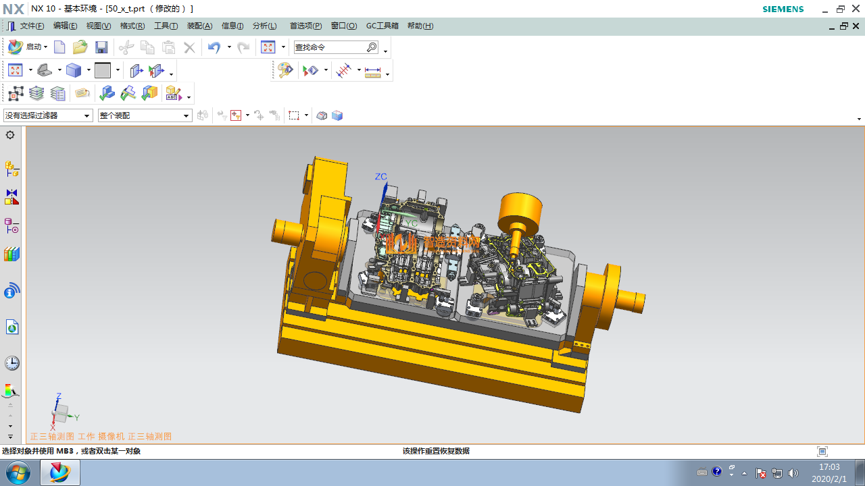Open the 文件(F) menu

pyautogui.click(x=32, y=26)
